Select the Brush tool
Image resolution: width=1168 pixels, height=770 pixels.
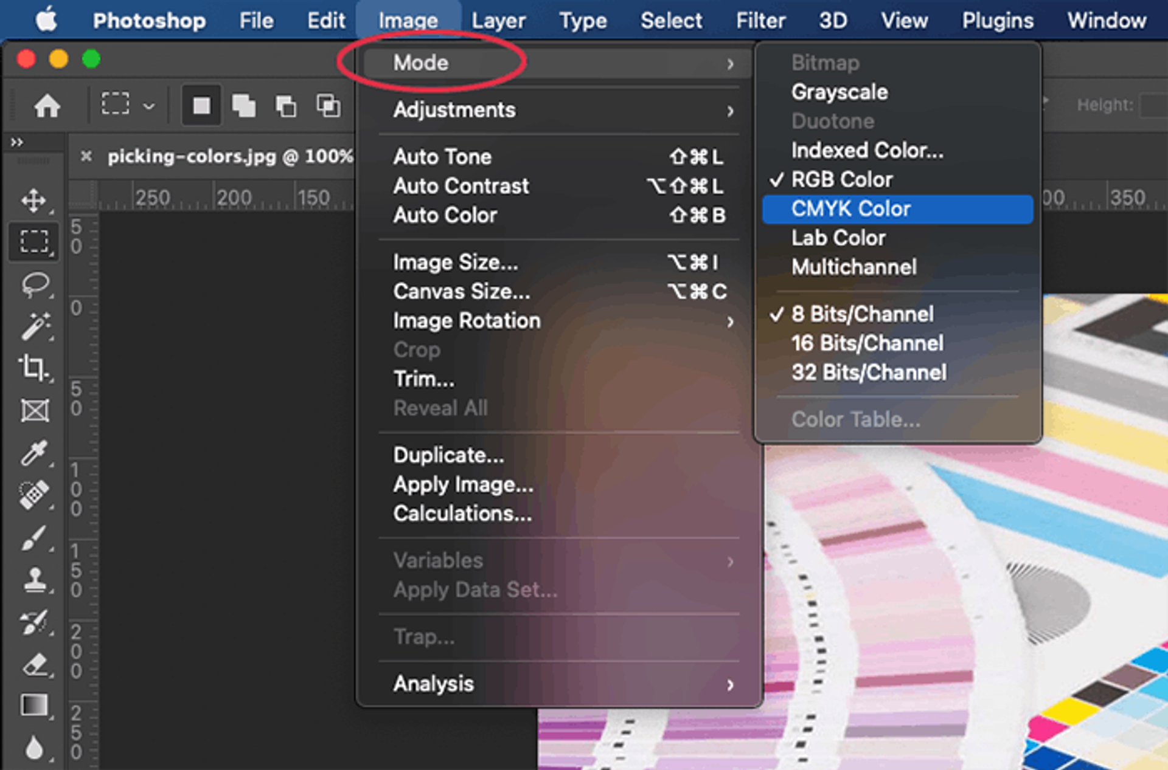33,538
